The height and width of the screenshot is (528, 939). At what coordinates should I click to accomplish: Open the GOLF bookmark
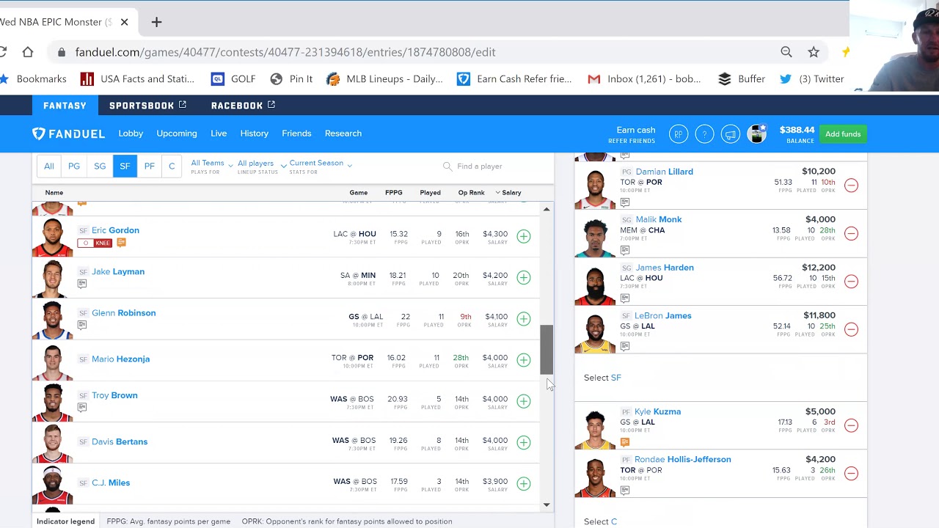click(x=234, y=79)
